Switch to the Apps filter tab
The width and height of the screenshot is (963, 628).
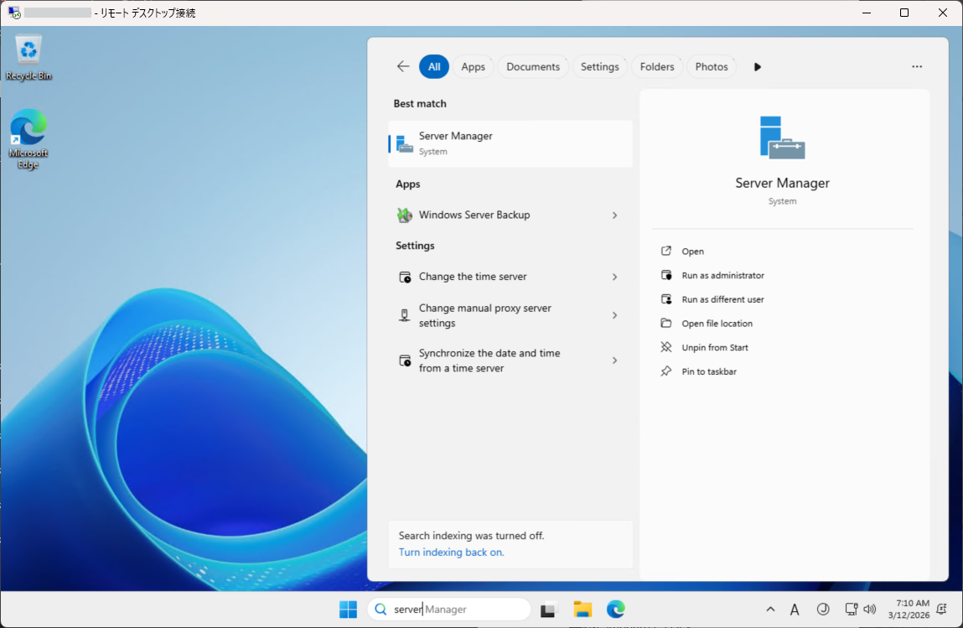tap(473, 67)
